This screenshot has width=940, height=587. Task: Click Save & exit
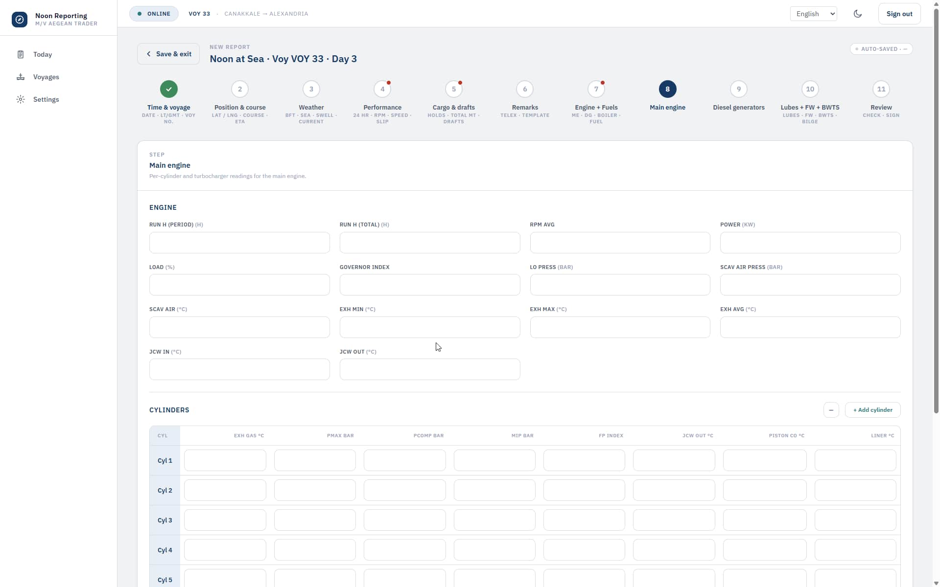[168, 54]
